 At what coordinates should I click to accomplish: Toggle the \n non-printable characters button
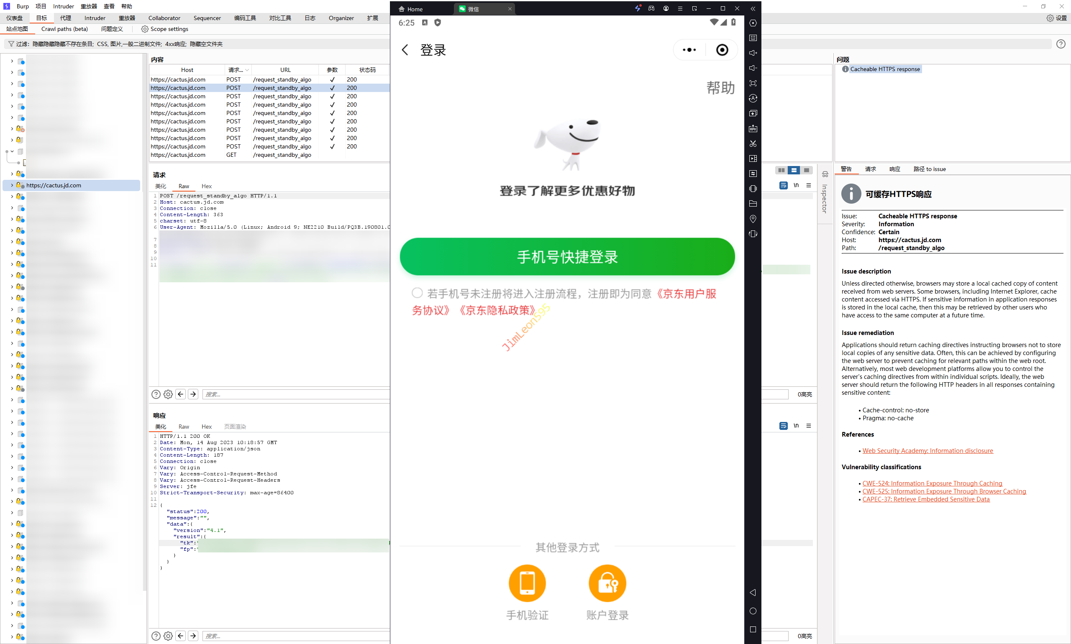click(796, 185)
